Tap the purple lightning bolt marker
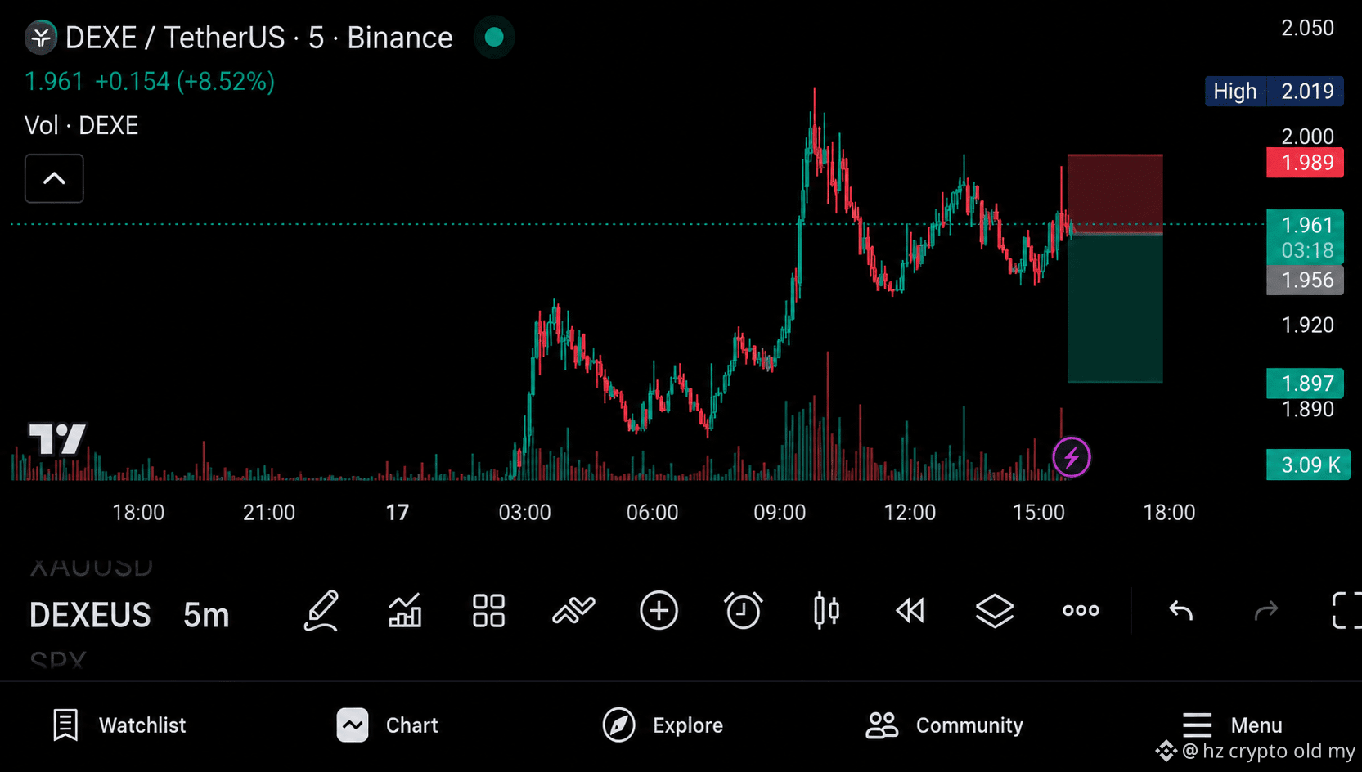1362x772 pixels. (x=1072, y=457)
